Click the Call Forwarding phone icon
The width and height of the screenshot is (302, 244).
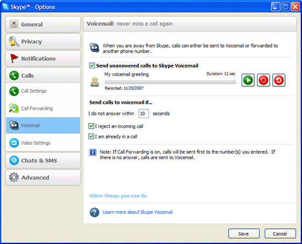point(14,108)
